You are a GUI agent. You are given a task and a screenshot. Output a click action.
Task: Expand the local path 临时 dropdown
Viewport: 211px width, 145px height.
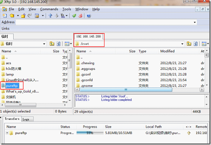44,44
